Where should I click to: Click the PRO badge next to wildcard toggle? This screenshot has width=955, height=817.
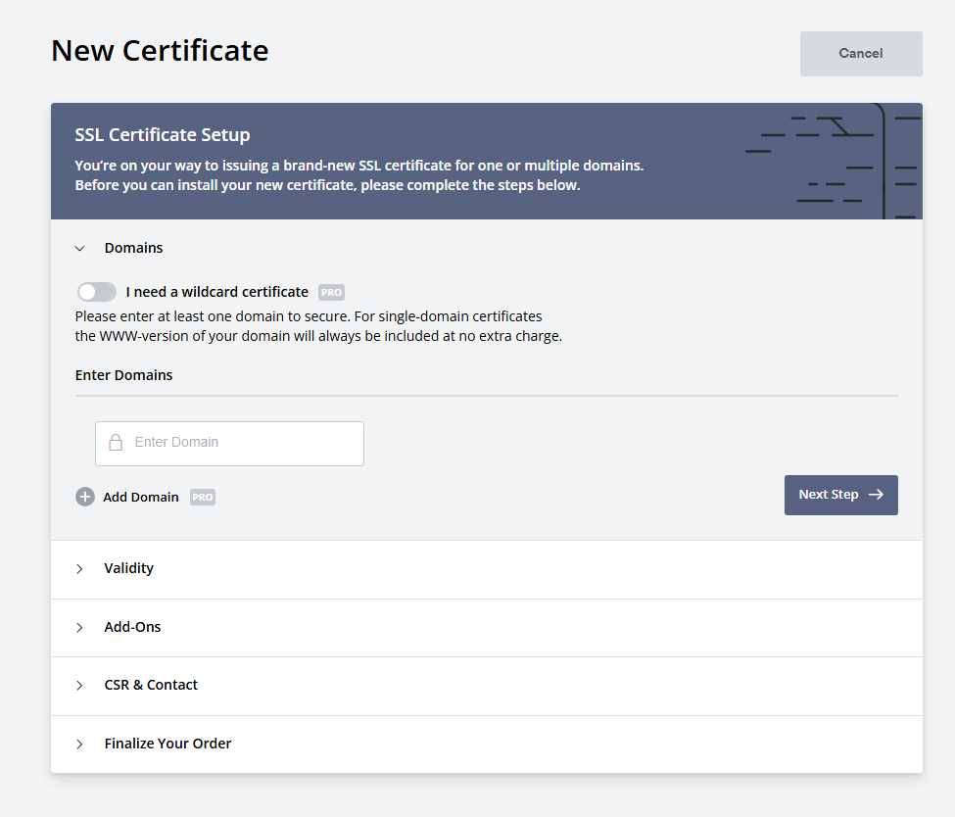(331, 291)
